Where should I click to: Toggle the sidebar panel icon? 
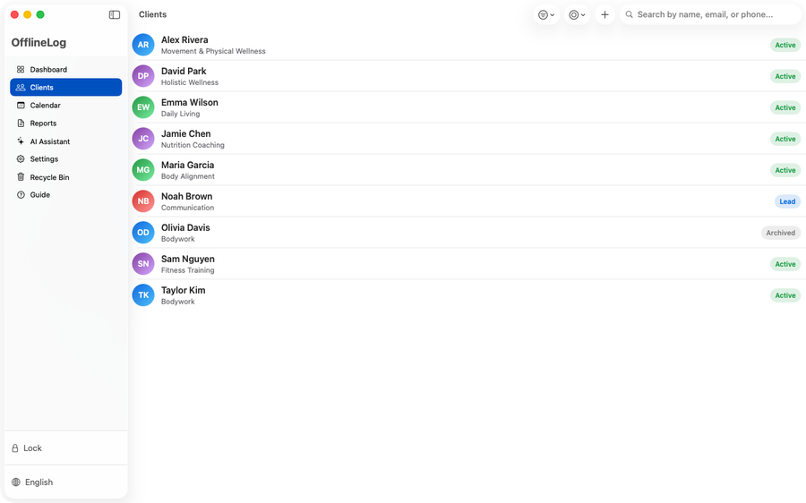tap(115, 14)
